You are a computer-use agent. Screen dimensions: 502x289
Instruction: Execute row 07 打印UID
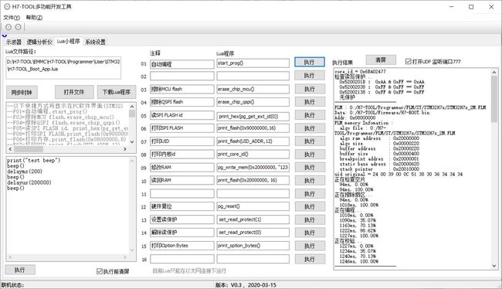click(310, 141)
